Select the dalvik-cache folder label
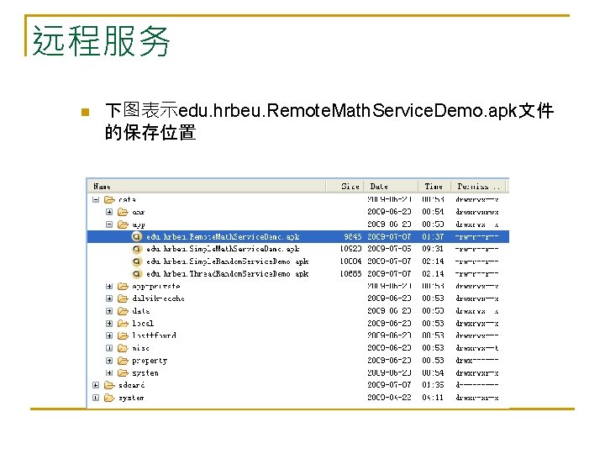The image size is (605, 454). coord(158,298)
